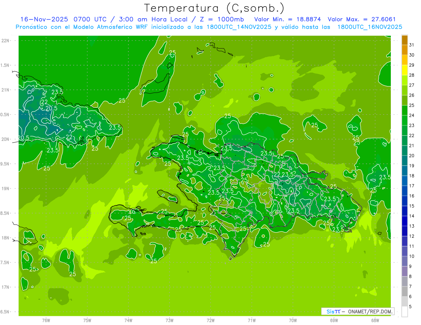421x325 pixels.
Task: Pick the teal colorbar segment between 19 and 20
Action: [405, 161]
